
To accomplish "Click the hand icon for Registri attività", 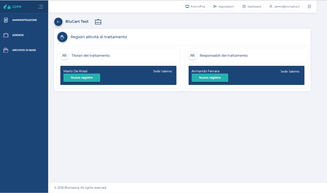I will coord(62,37).
